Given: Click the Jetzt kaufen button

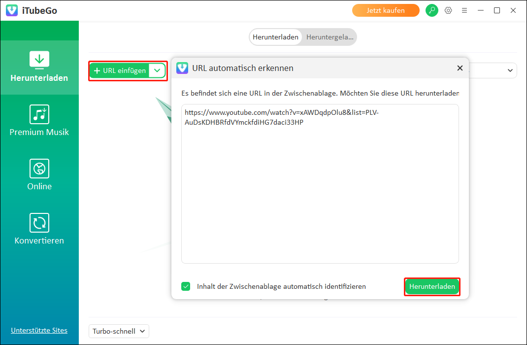Looking at the screenshot, I should pos(386,10).
